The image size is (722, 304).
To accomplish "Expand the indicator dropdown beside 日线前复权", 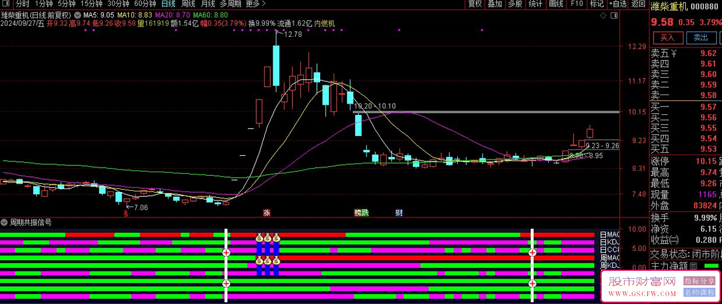I will pos(78,14).
